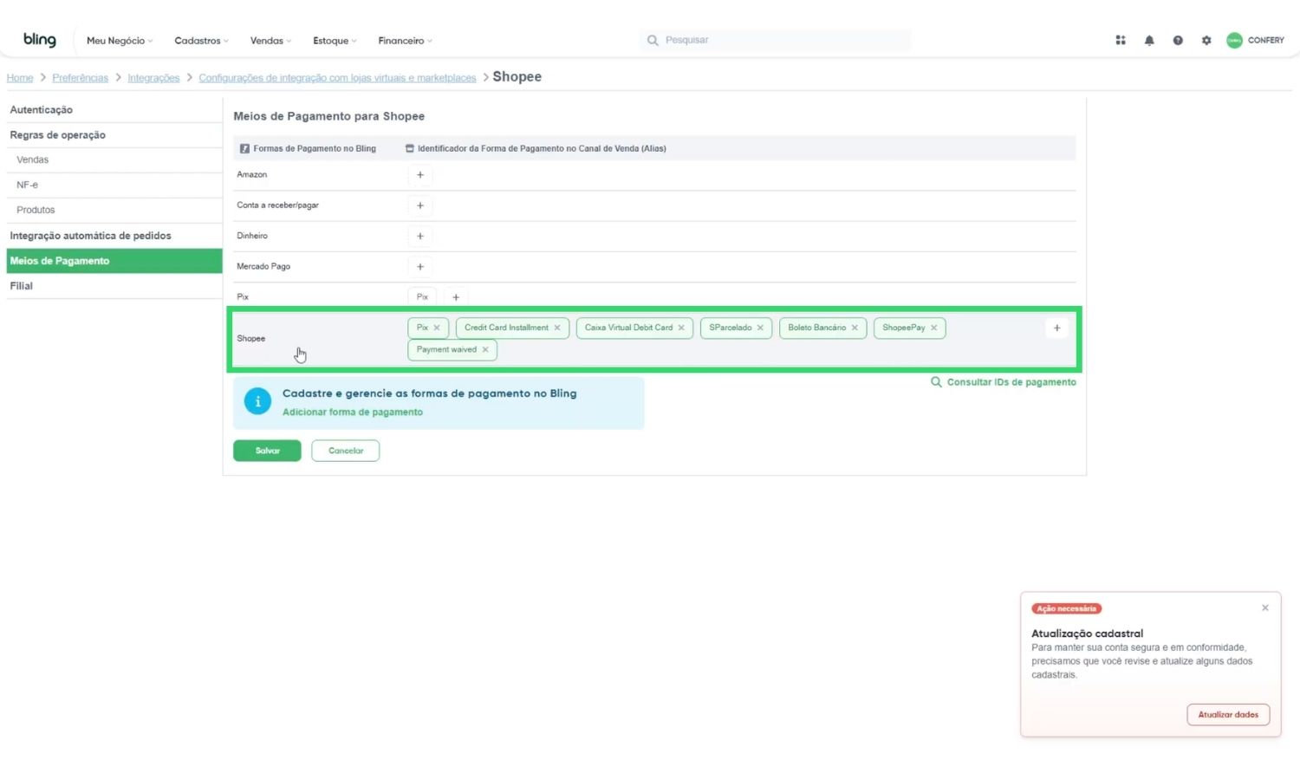Open Integração automática de pedidos

coord(114,236)
